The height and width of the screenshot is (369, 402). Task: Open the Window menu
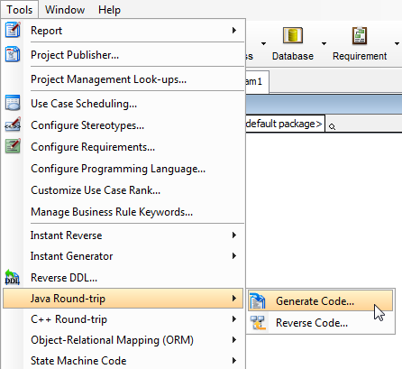point(65,10)
